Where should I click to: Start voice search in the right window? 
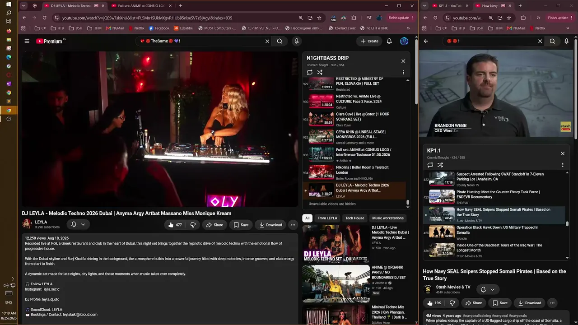pos(567,41)
